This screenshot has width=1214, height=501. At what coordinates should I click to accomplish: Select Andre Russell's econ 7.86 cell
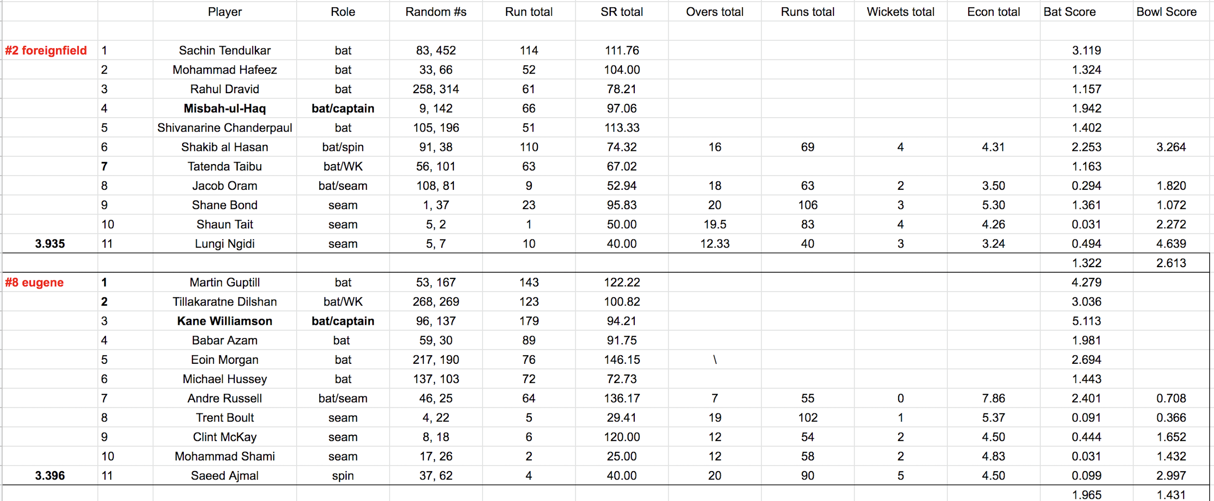(993, 398)
